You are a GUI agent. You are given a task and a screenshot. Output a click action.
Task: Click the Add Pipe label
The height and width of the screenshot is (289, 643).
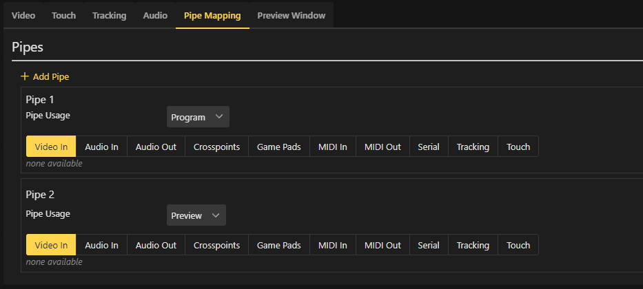coord(51,76)
